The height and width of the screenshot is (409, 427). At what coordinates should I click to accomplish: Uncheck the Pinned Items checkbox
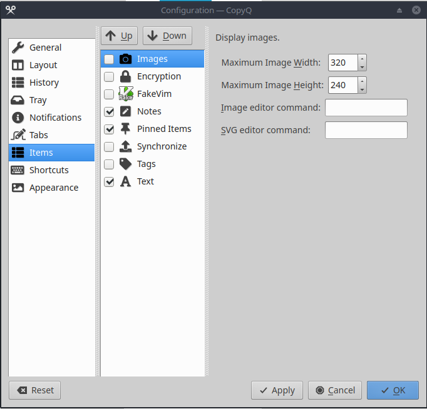coord(109,129)
